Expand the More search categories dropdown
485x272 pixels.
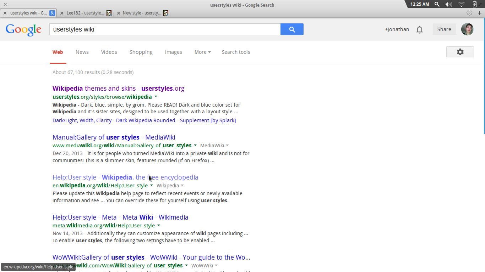pos(202,52)
